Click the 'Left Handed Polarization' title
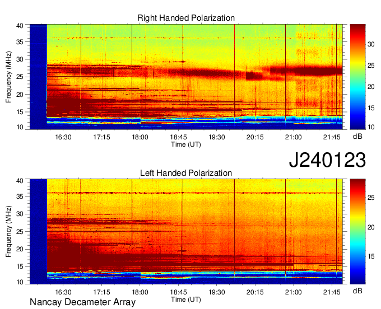Viewport: 381px width, 309px height. 186,173
